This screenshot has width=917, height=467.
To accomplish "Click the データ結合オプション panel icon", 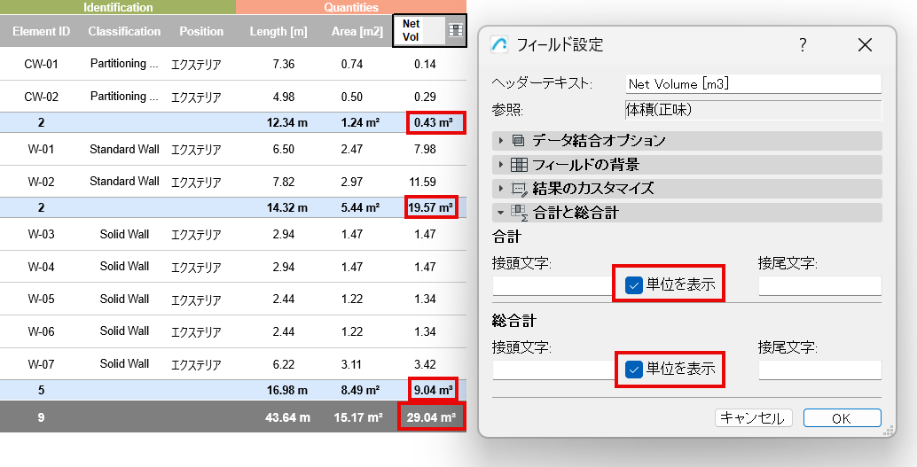I will click(518, 140).
